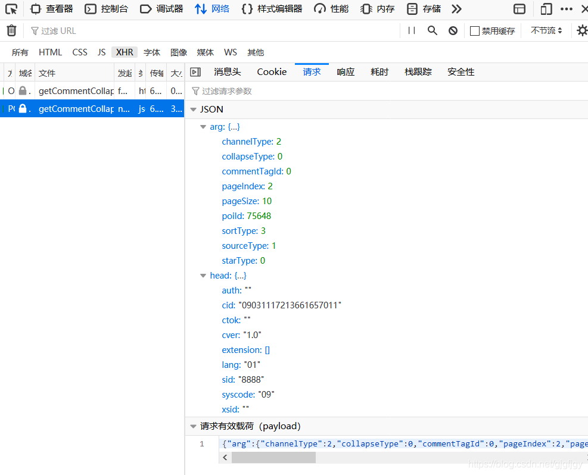The width and height of the screenshot is (588, 475).
Task: Toggle request blocking (⊘ icon)
Action: tap(453, 30)
